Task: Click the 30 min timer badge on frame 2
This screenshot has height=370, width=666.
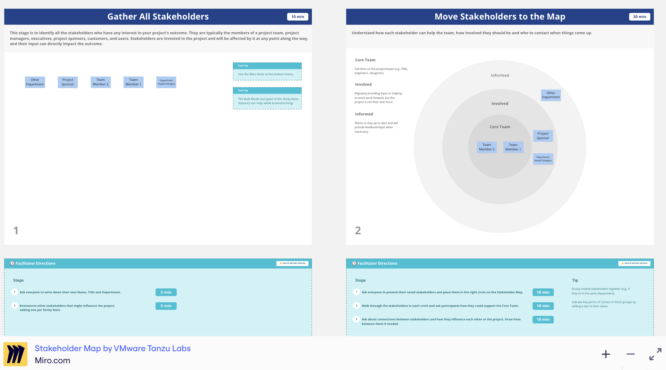Action: tap(639, 17)
